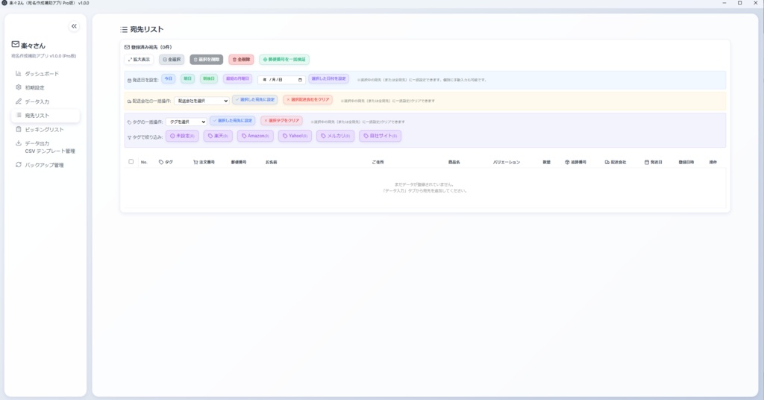Click the green 郵便番号を一括検証 button
The height and width of the screenshot is (400, 764).
pos(284,60)
